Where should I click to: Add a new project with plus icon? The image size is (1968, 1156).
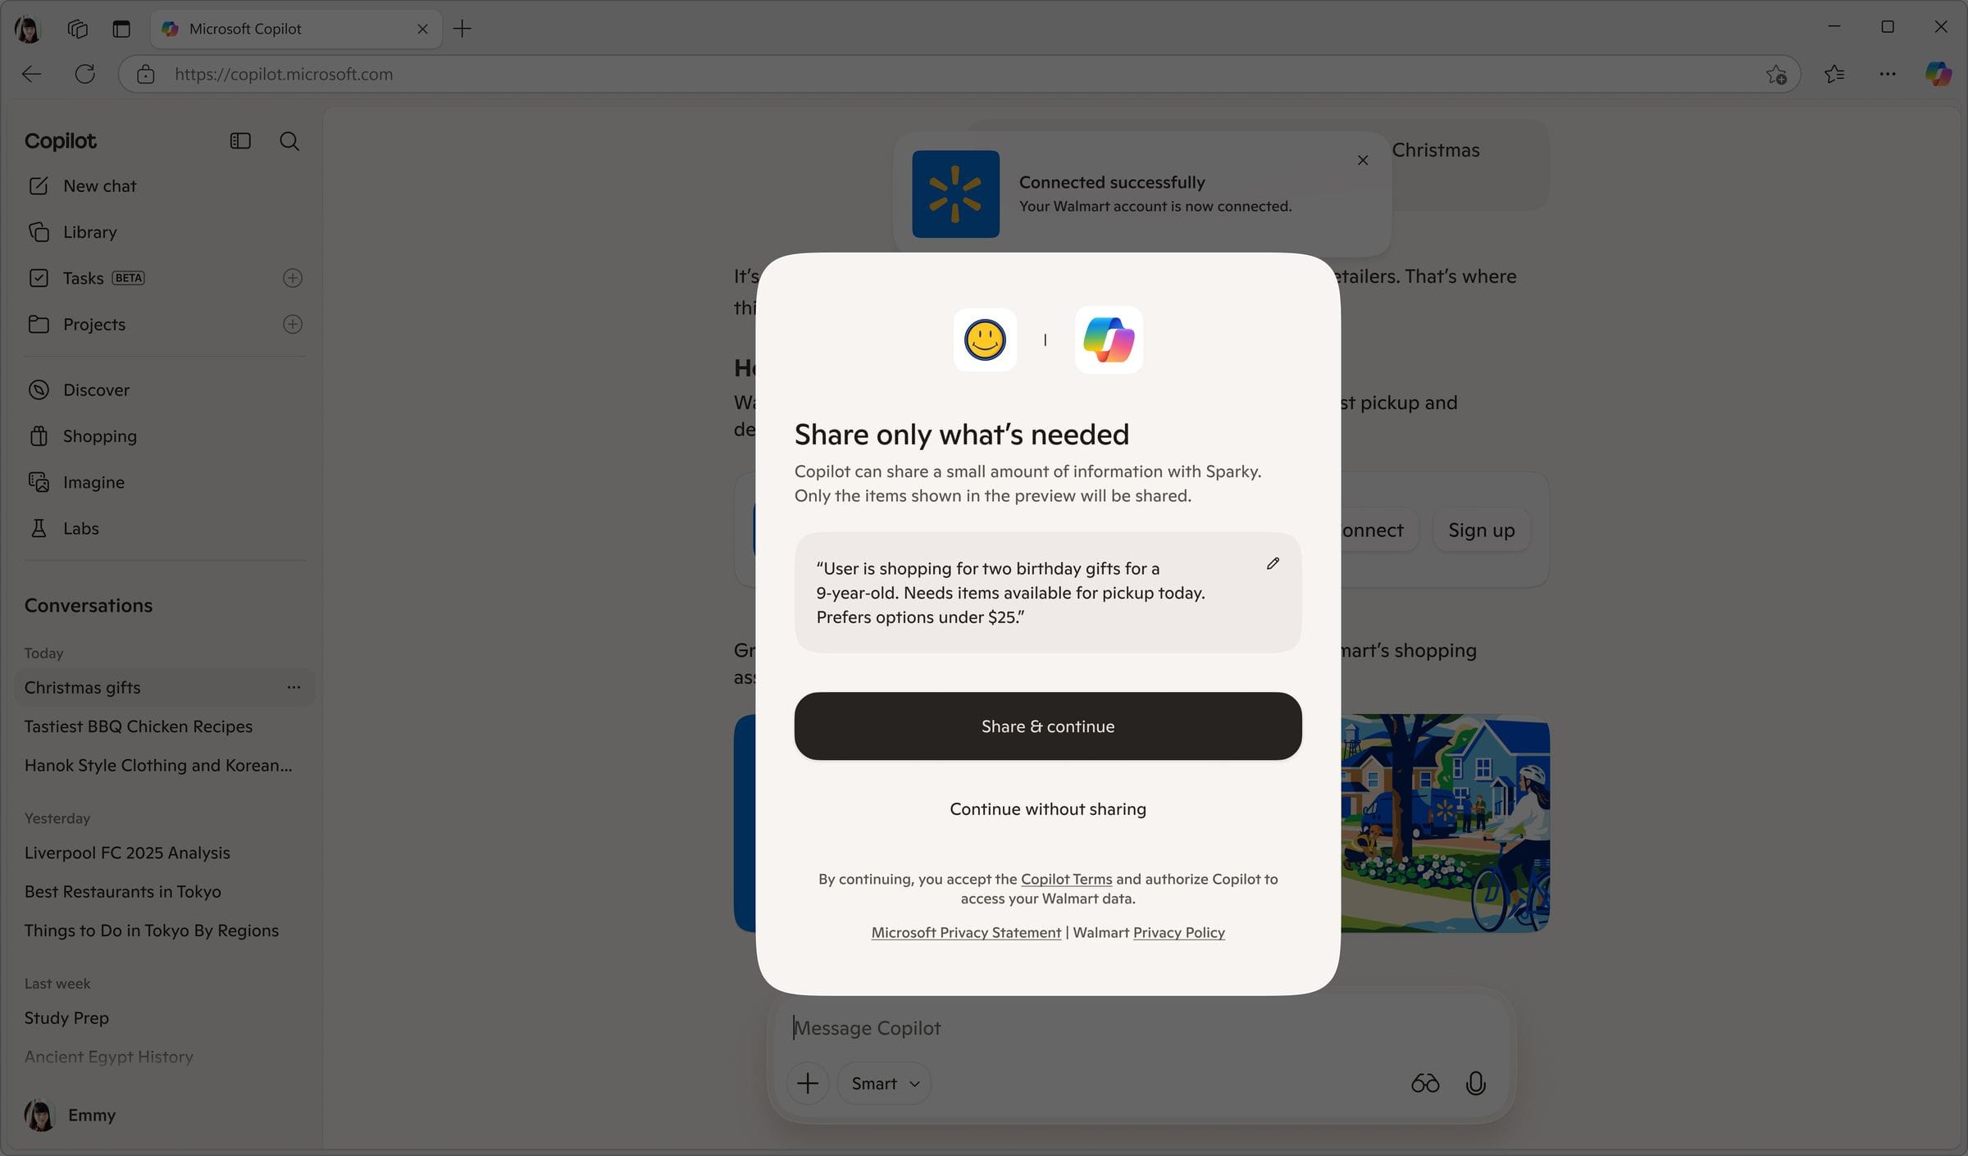pos(293,324)
